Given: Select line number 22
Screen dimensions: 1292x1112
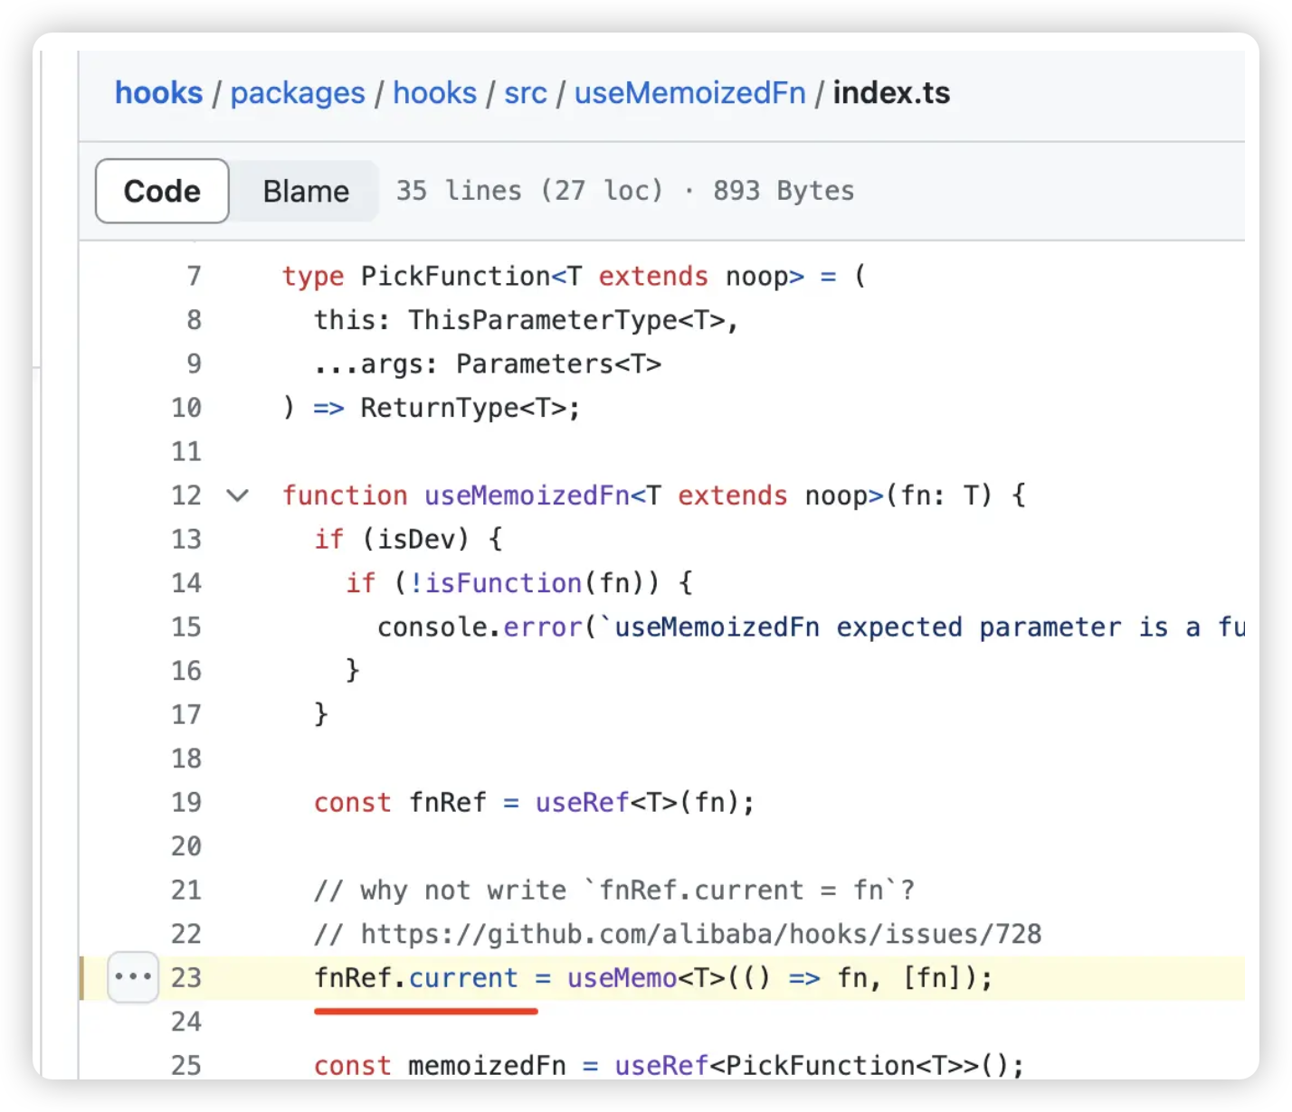Looking at the screenshot, I should (x=186, y=934).
